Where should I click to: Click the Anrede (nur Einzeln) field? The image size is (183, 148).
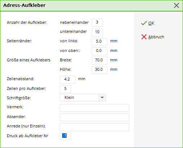point(95,127)
